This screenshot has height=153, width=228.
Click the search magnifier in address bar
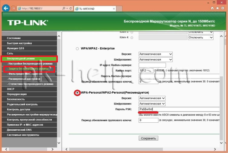pos(64,8)
